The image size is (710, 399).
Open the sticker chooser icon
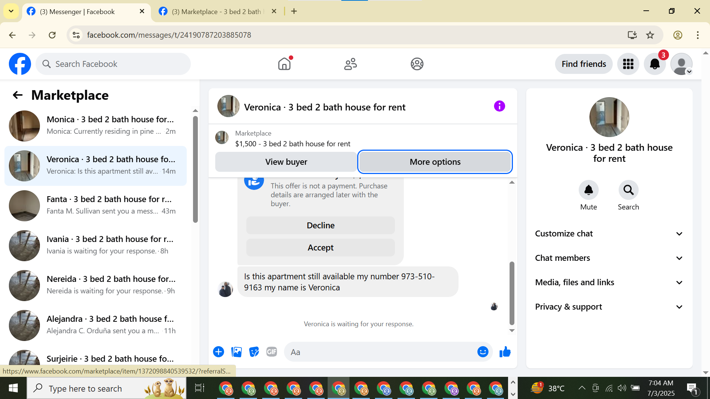(254, 352)
